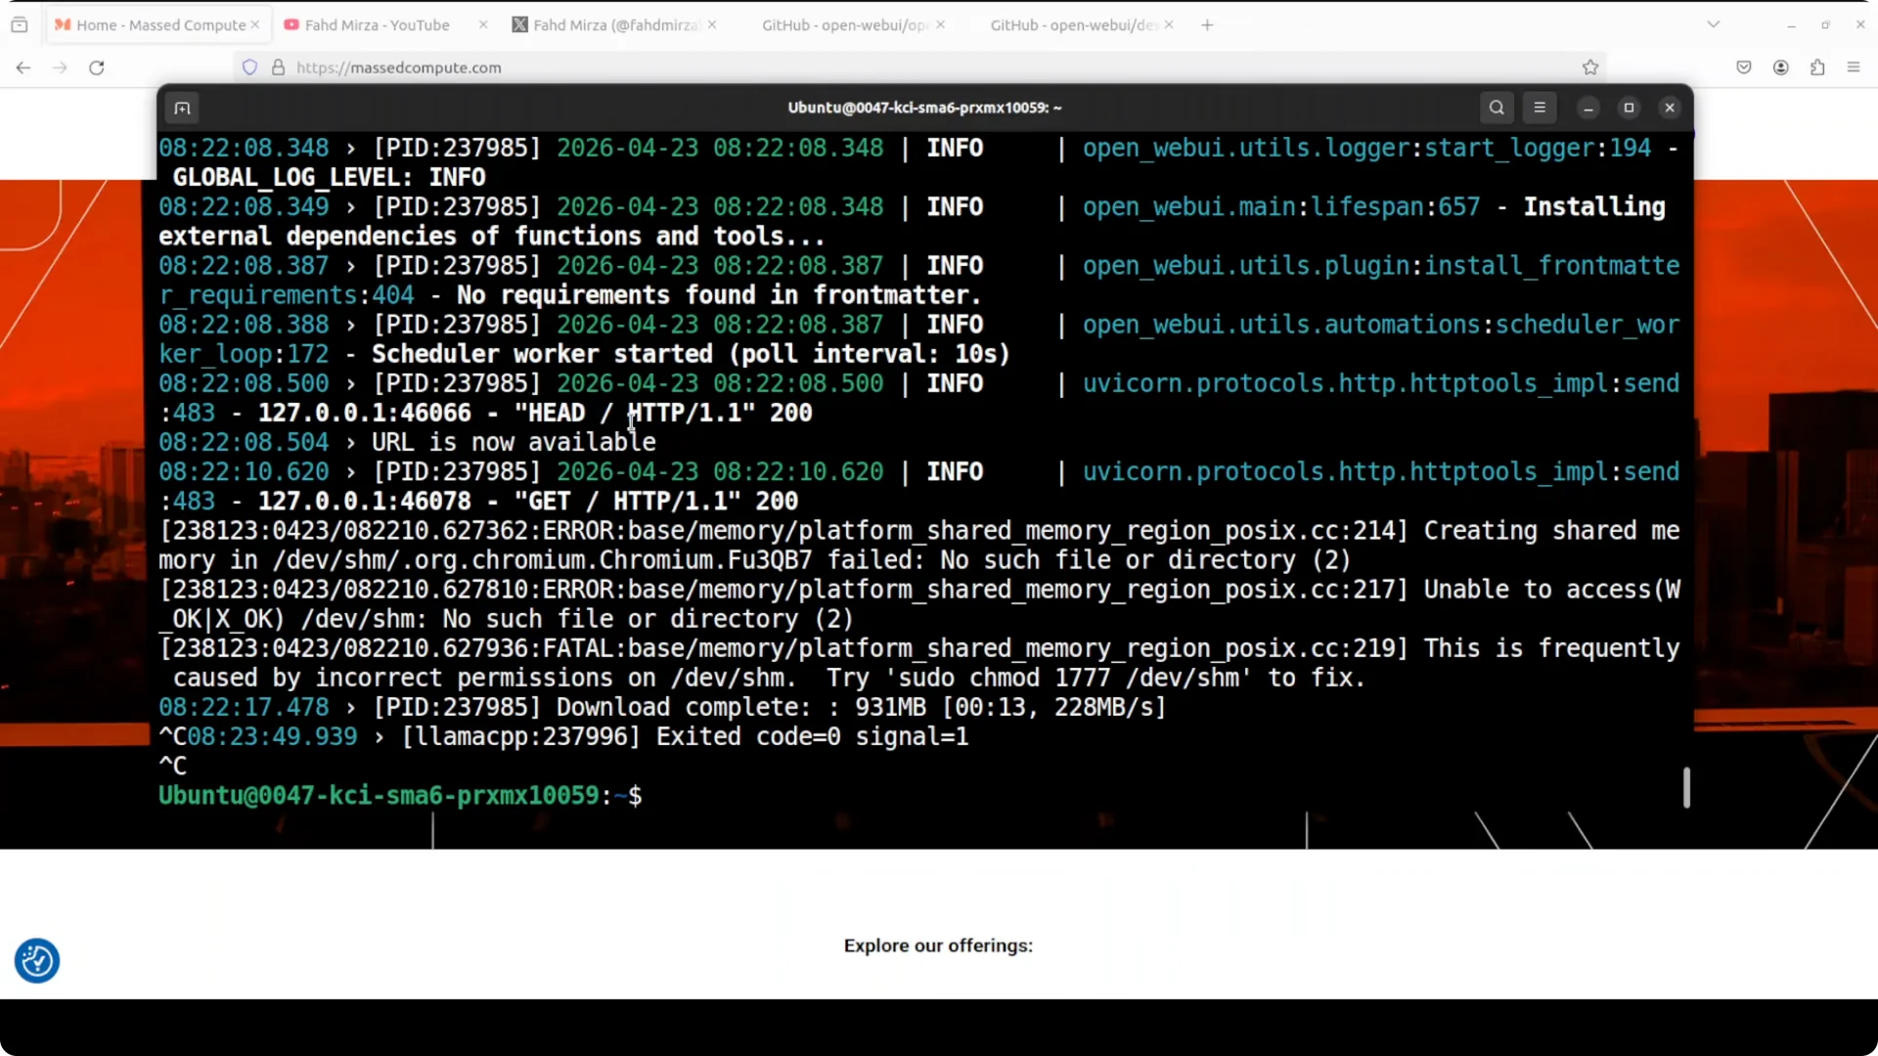Maximize the terminal window

tap(1629, 108)
